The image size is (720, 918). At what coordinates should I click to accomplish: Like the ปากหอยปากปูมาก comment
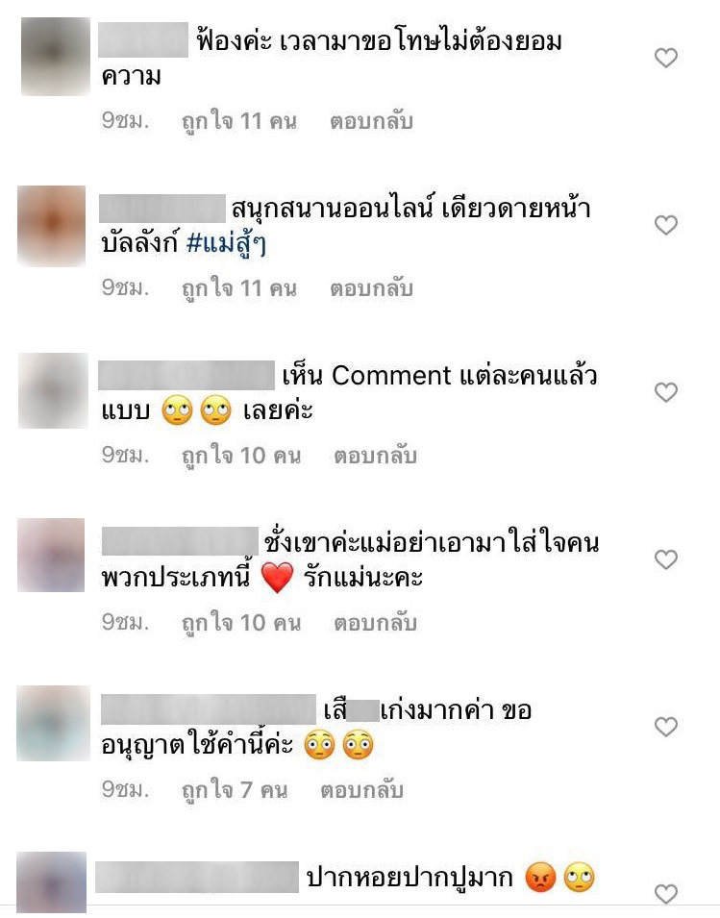tap(665, 893)
